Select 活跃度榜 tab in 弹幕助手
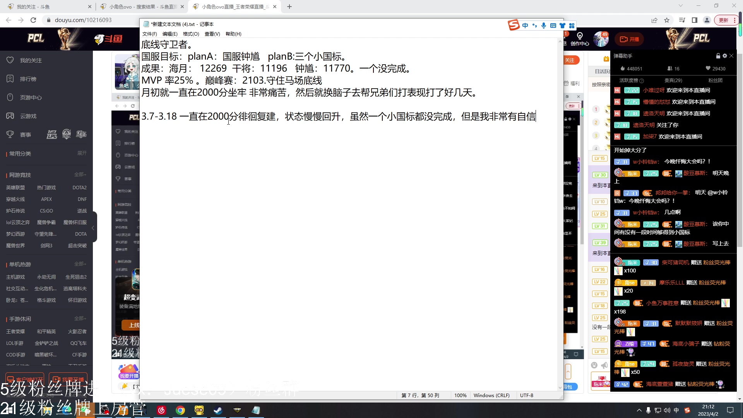 (x=632, y=81)
